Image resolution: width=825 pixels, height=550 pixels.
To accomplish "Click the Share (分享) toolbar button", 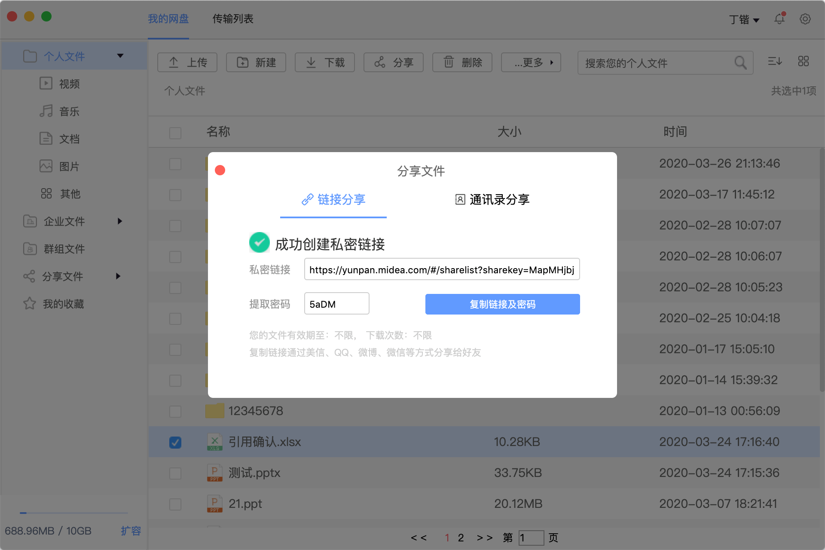I will (394, 62).
